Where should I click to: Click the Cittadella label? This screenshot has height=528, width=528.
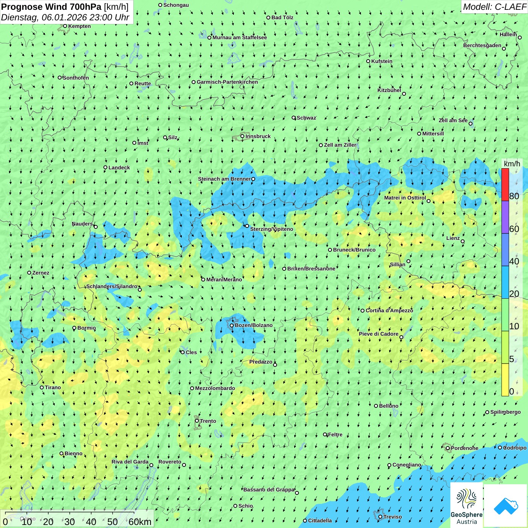point(320,520)
